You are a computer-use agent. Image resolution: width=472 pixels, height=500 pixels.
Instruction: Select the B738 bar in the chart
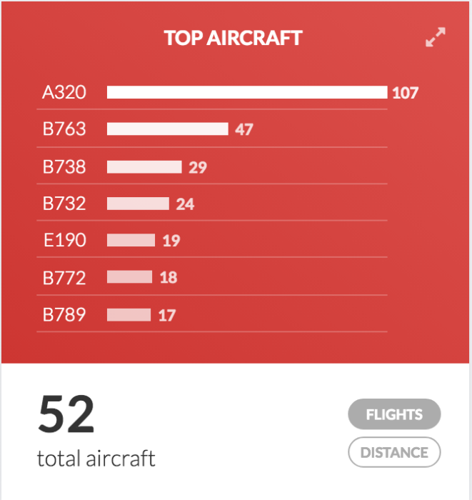coord(144,166)
